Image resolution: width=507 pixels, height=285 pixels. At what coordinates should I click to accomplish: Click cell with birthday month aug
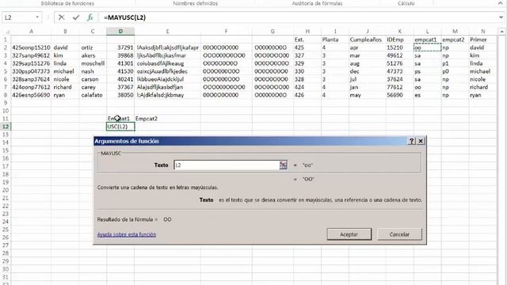(x=368, y=63)
